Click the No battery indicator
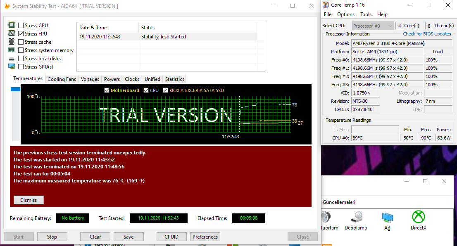This screenshot has height=246, width=457. click(x=73, y=218)
